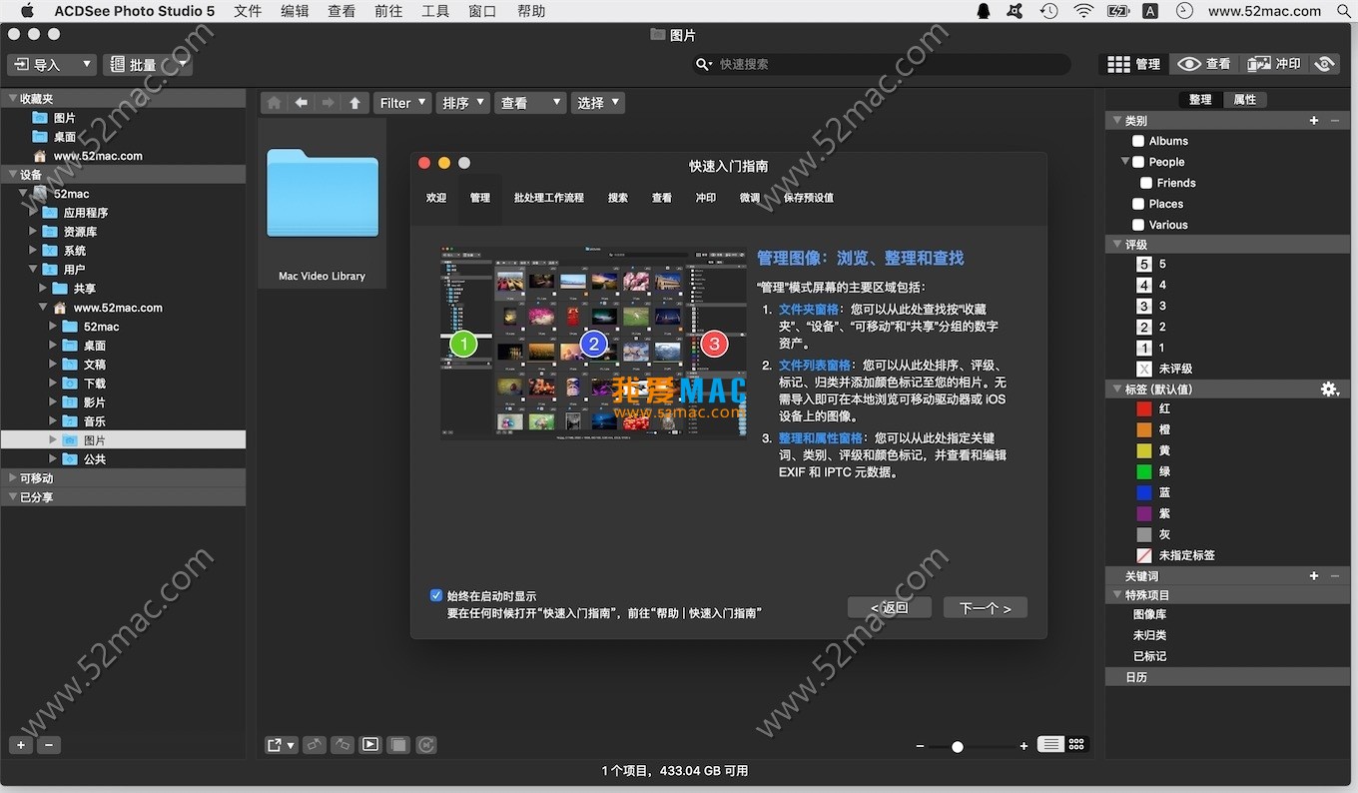Open the 编辑 menu
The height and width of the screenshot is (793, 1358).
(x=295, y=11)
